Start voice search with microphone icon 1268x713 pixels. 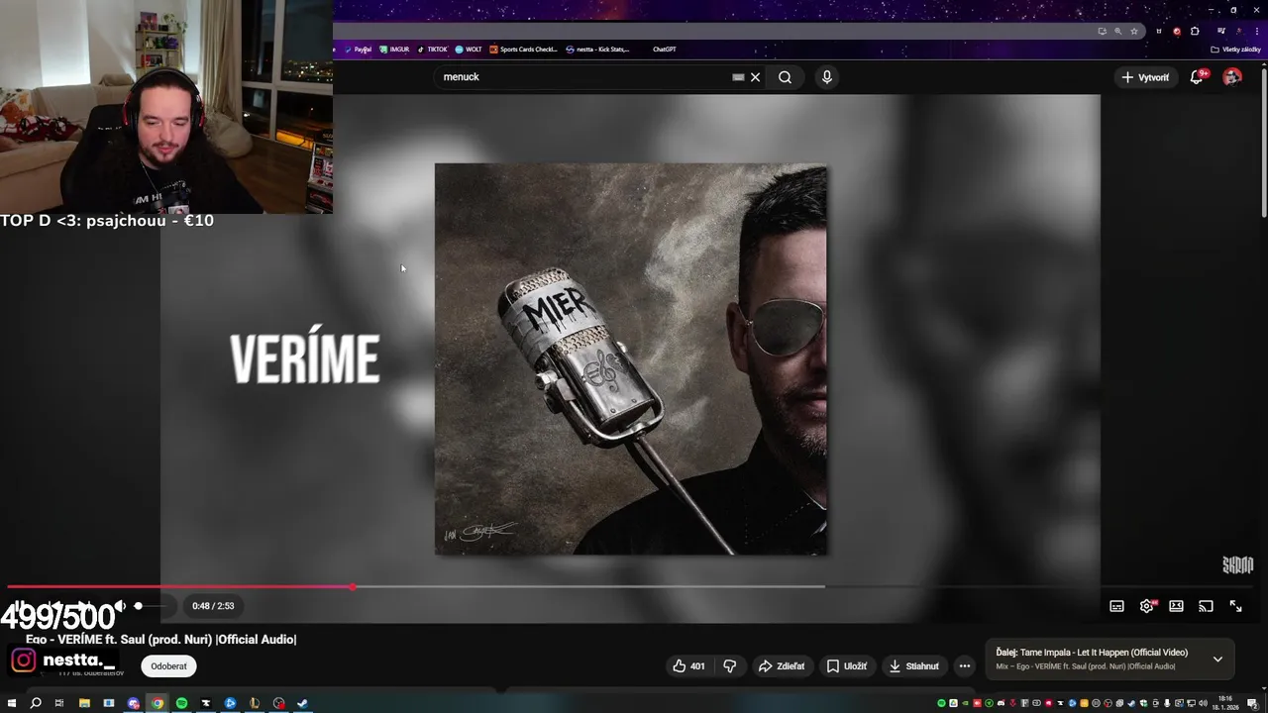pyautogui.click(x=827, y=77)
